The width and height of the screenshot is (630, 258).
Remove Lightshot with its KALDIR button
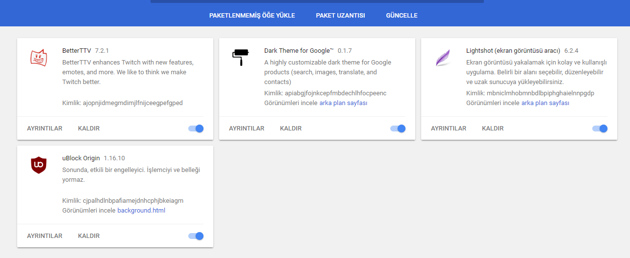(x=493, y=129)
